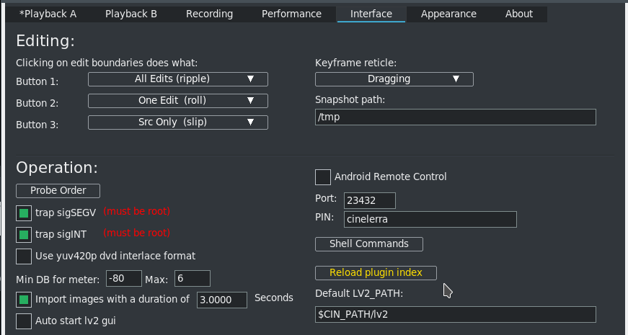Viewport: 628px width, 335px height.
Task: Toggle Auto start lv2 gui checkbox
Action: (24, 321)
